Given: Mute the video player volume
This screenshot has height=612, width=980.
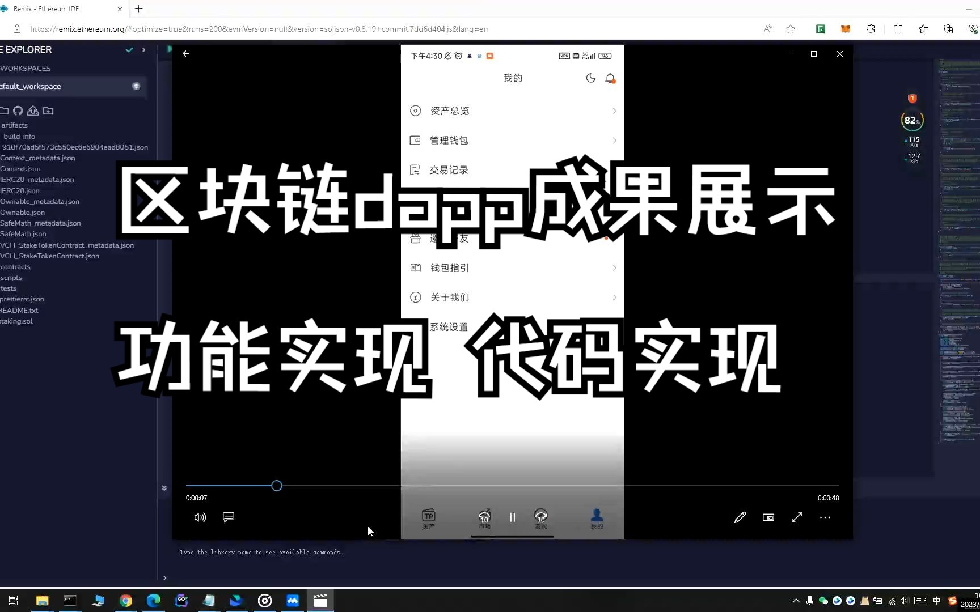Looking at the screenshot, I should [x=200, y=517].
